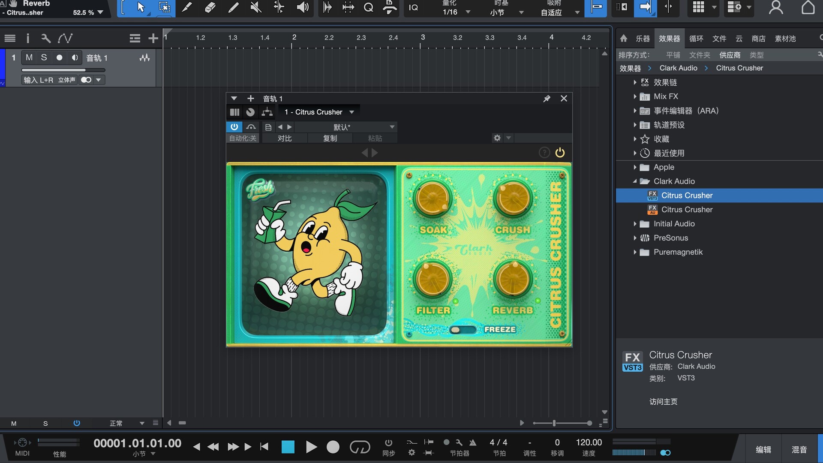Viewport: 823px width, 463px height.
Task: Click the Stop playback button
Action: pyautogui.click(x=288, y=447)
